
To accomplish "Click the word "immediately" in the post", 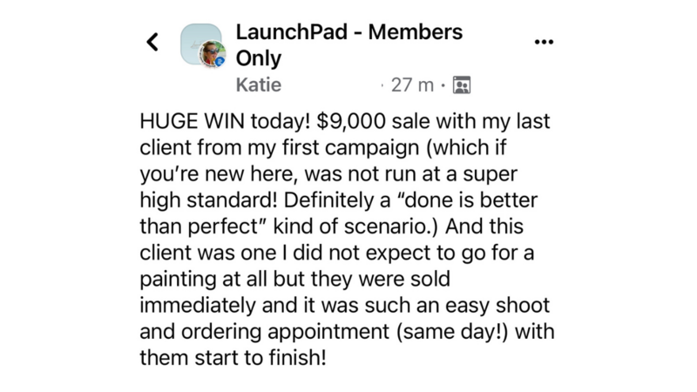I will 198,306.
